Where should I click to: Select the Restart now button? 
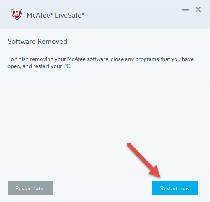pos(175,188)
